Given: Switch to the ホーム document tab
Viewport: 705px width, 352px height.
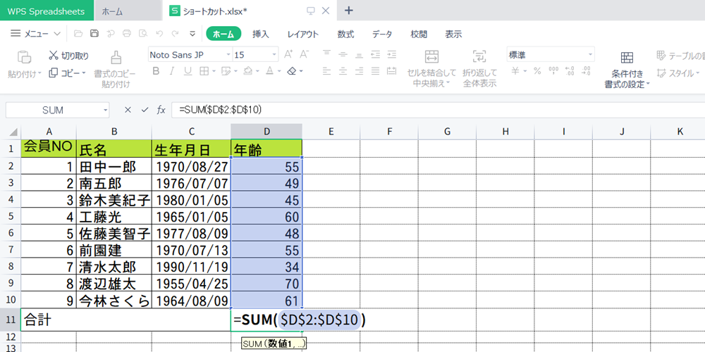Looking at the screenshot, I should point(128,11).
